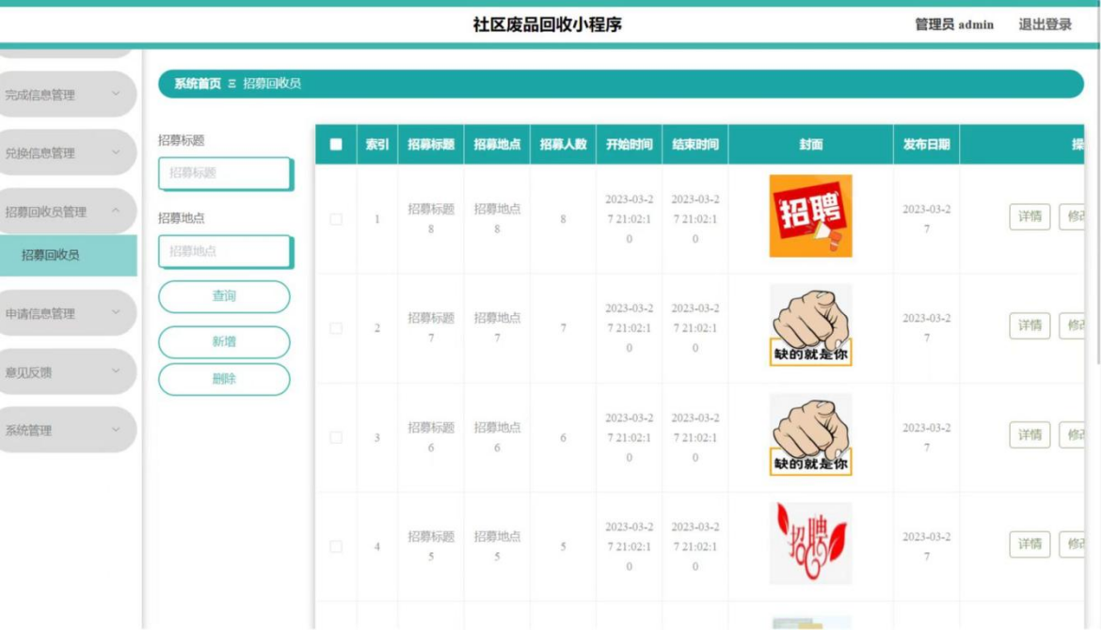Click 退出登录 to log out
The width and height of the screenshot is (1102, 631).
tap(1046, 24)
